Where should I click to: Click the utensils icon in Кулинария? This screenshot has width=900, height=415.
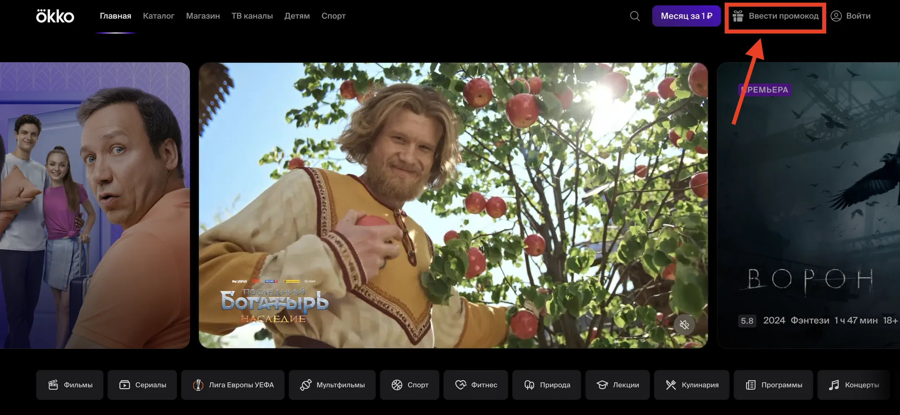(x=671, y=385)
